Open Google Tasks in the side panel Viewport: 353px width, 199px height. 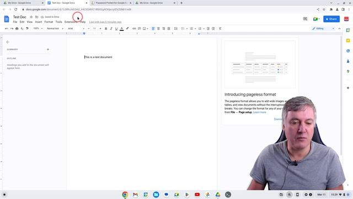[348, 51]
